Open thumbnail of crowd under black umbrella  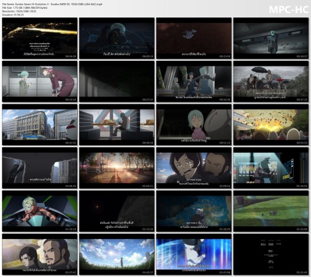(x=271, y=81)
